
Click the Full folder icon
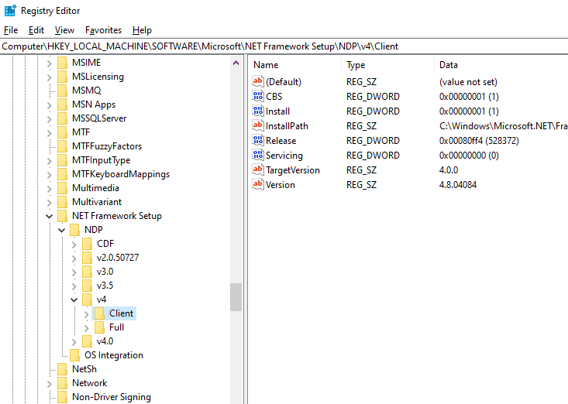[x=100, y=327]
